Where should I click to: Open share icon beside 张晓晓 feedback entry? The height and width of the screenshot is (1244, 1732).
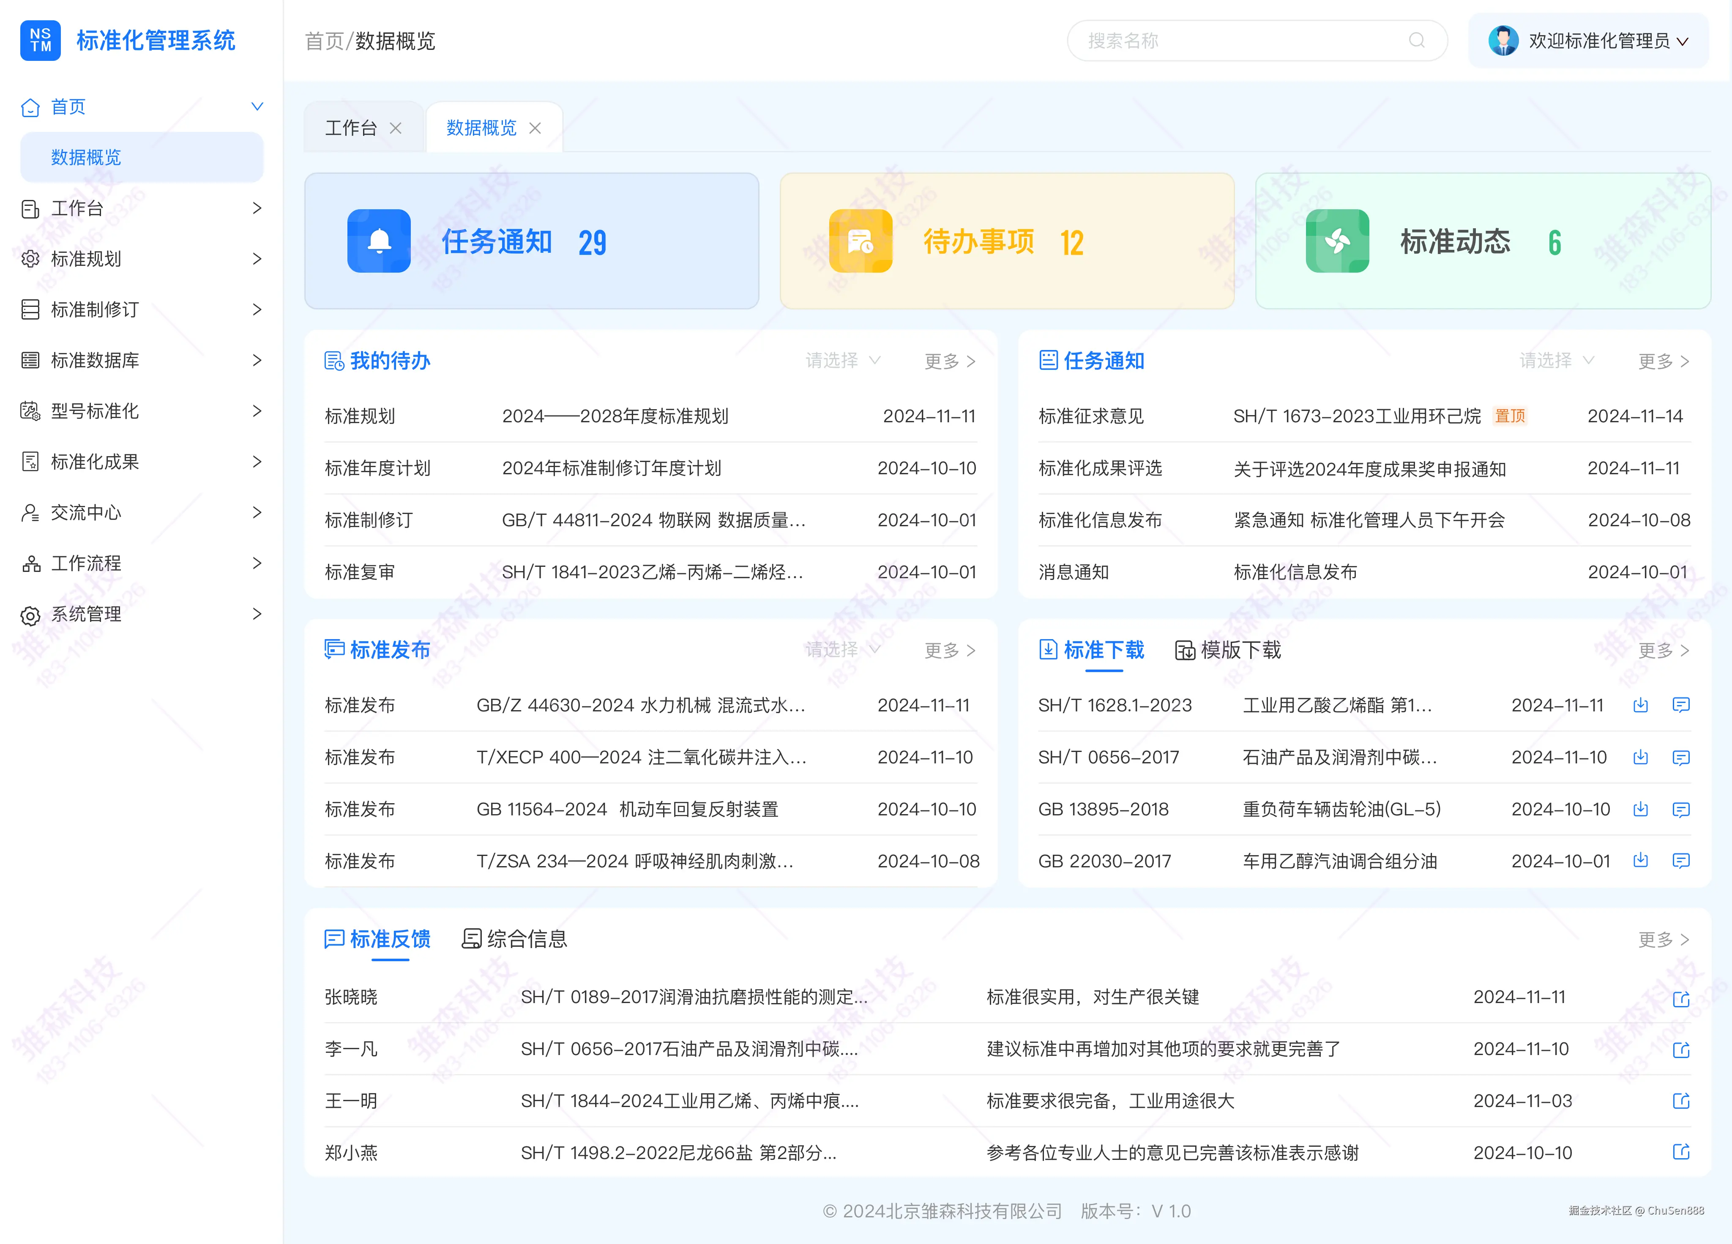pos(1681,997)
